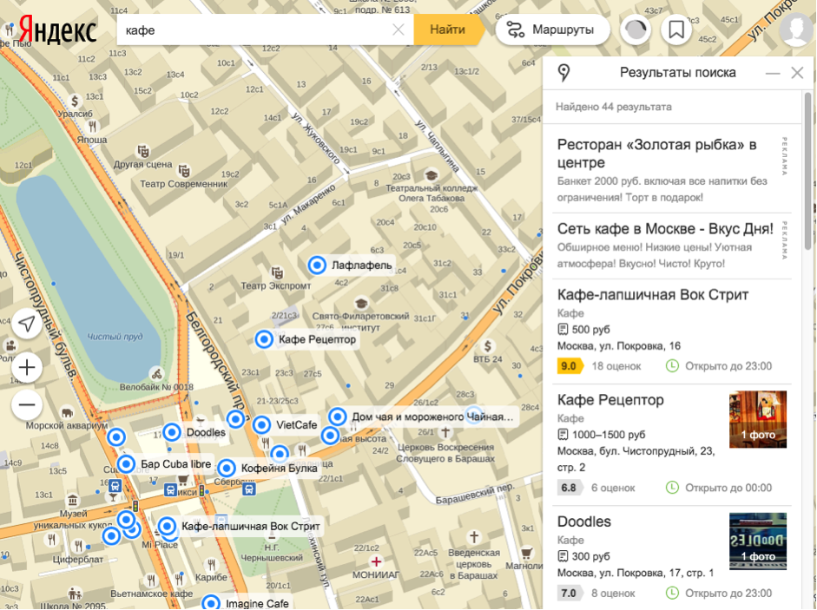Open the Маршруты route planner
817x610 pixels.
coord(552,30)
